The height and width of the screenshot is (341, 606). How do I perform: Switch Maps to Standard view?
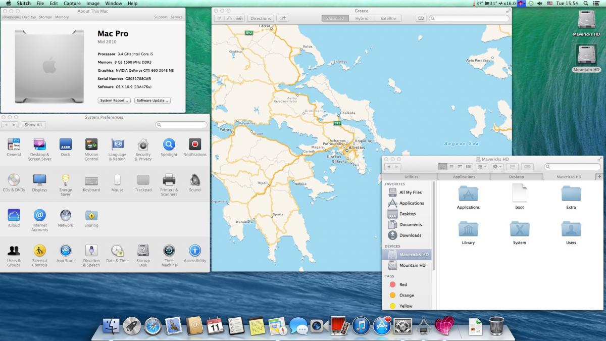click(335, 18)
